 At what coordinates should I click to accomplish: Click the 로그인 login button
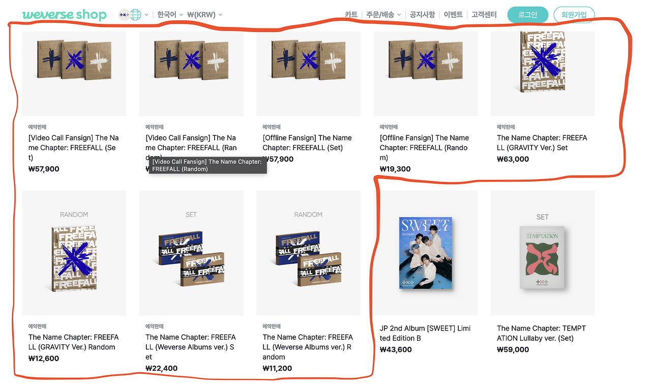528,15
